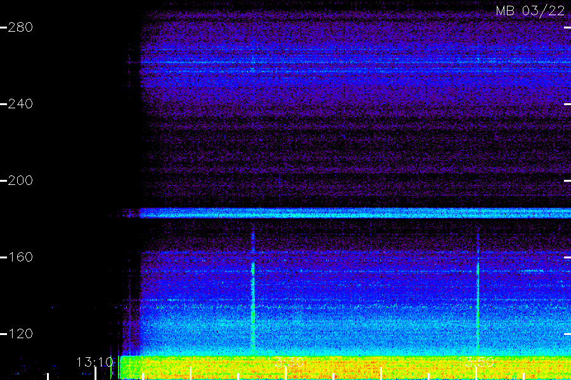Click the 160 frequency axis label
Image resolution: width=571 pixels, height=380 pixels.
pos(20,257)
